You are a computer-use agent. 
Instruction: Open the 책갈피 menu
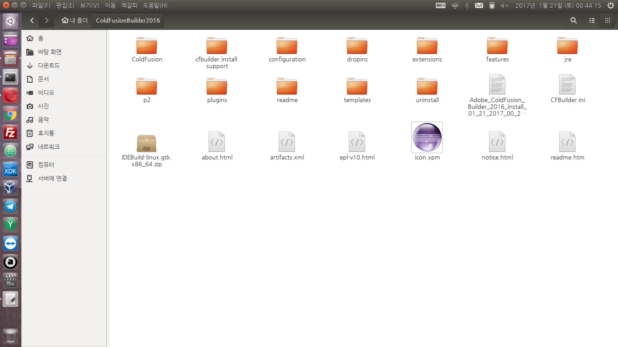(x=129, y=5)
